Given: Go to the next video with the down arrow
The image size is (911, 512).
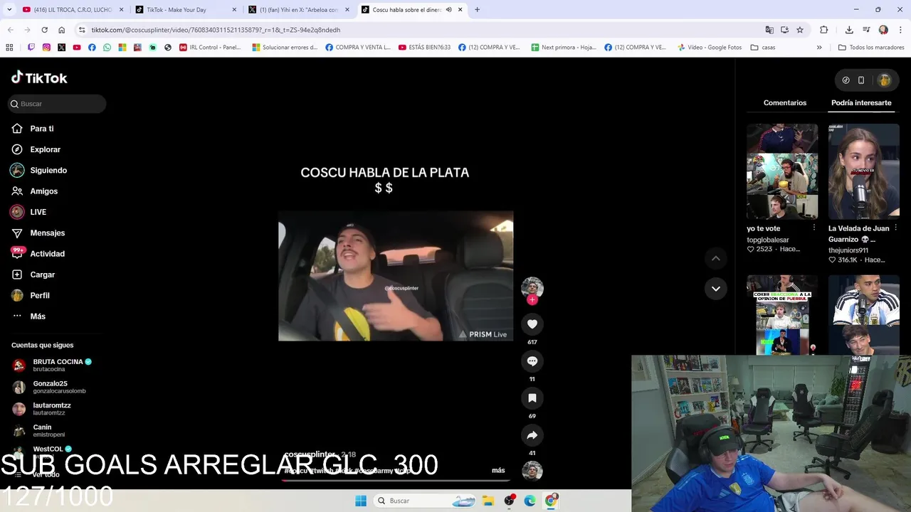Looking at the screenshot, I should point(715,289).
